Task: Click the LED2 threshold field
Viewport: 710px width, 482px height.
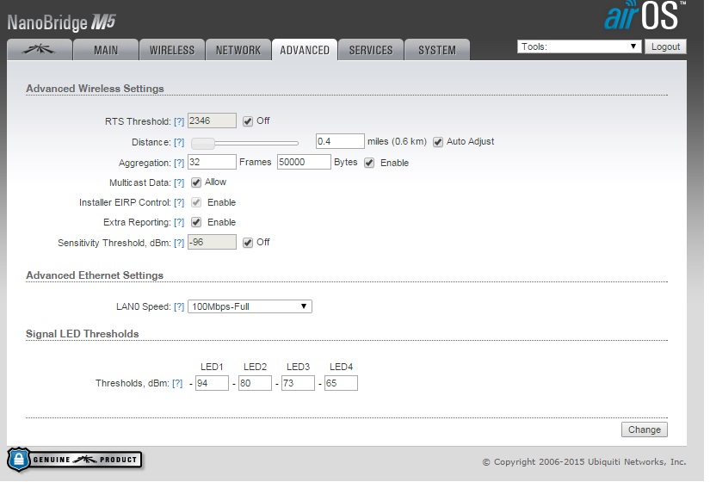Action: click(x=255, y=383)
